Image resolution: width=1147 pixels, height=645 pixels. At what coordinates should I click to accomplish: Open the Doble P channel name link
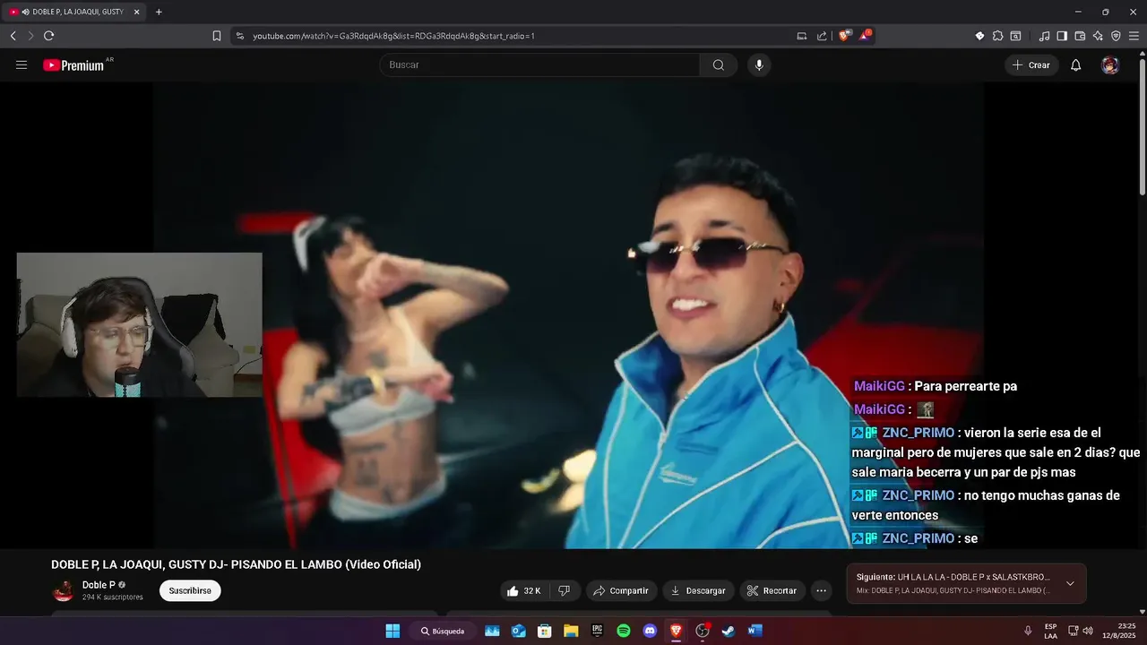click(x=99, y=585)
